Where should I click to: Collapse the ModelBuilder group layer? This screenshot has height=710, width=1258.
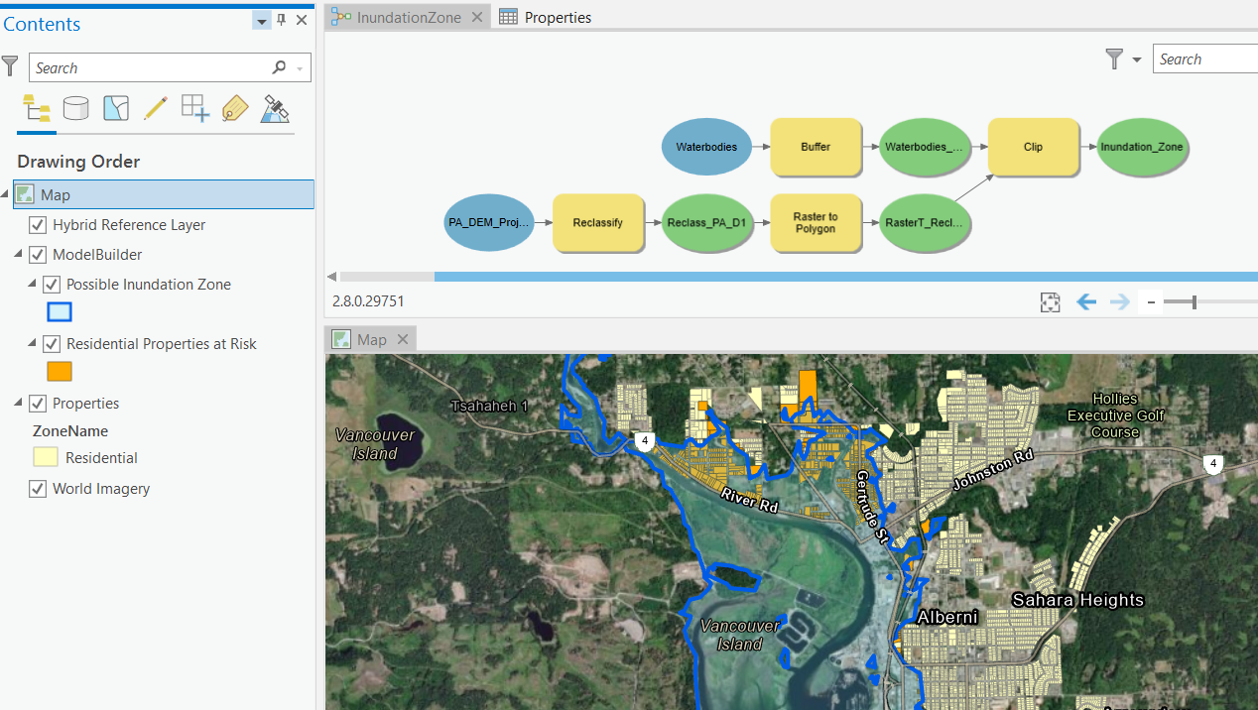tap(20, 255)
